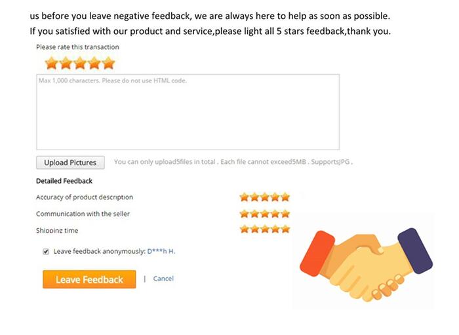The image size is (459, 335).
Task: Click the Leave Feedback button
Action: click(x=89, y=279)
